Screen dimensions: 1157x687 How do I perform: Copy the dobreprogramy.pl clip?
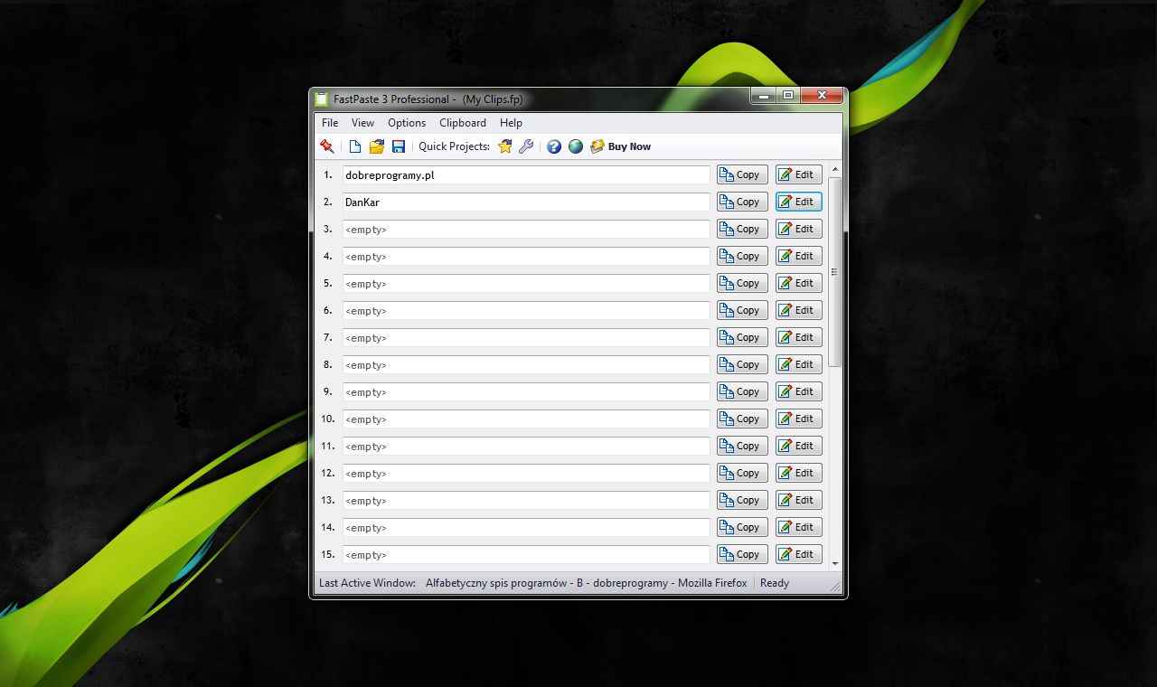(741, 174)
